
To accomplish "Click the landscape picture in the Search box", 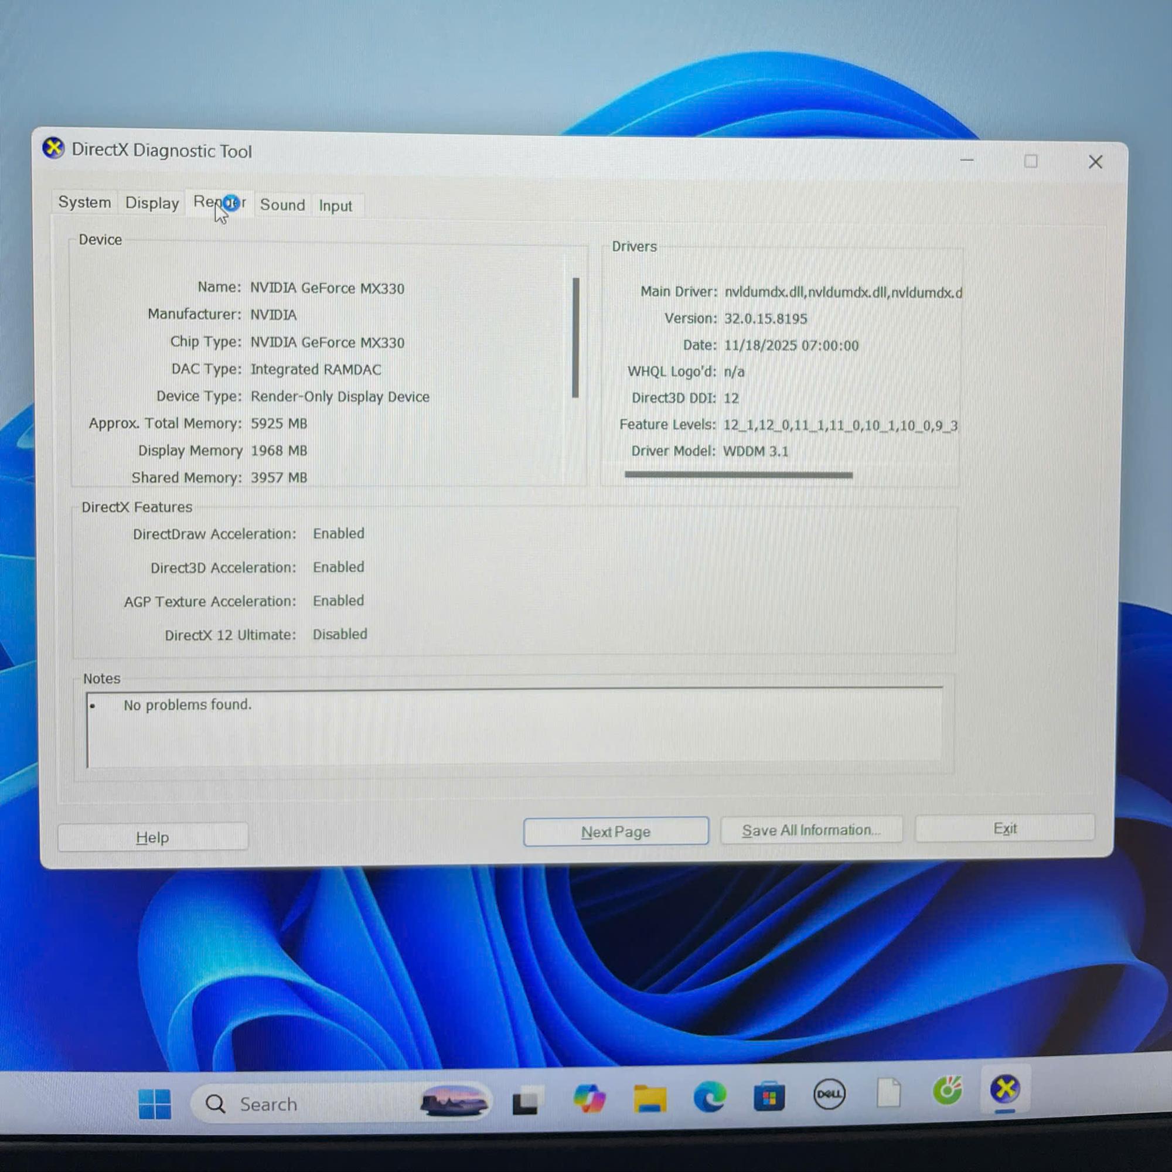I will (x=454, y=1102).
